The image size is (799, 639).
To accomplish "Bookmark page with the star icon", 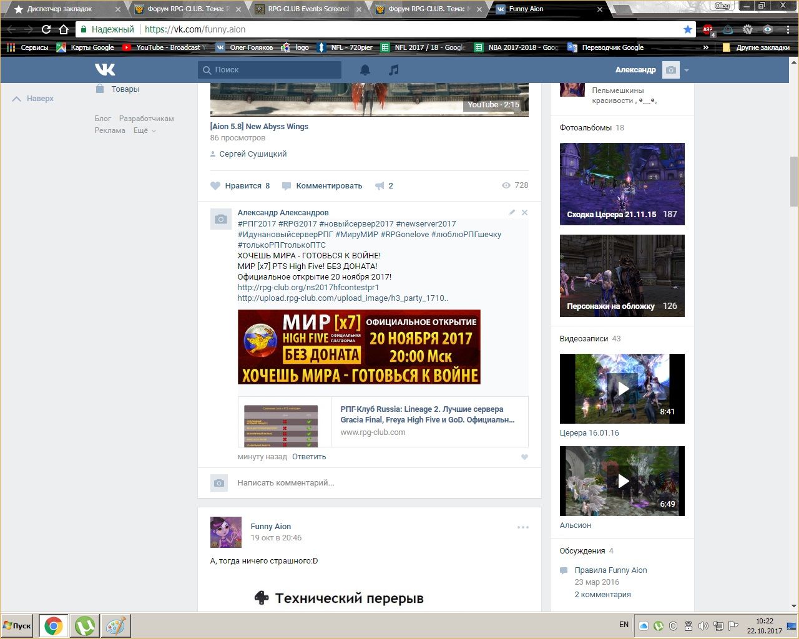I will [687, 29].
